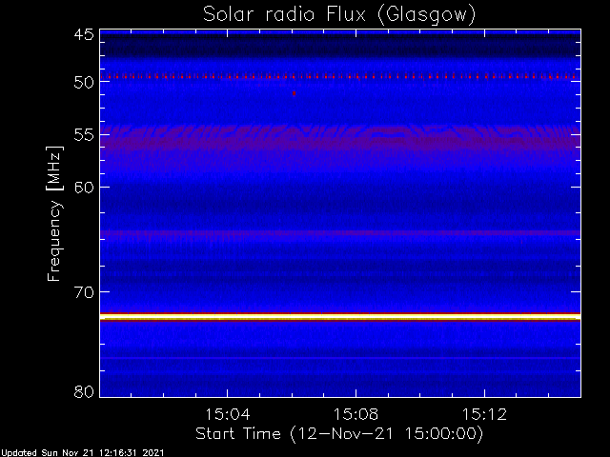The image size is (610, 457).
Task: Click the time tick label "15:04"
Action: [x=228, y=414]
